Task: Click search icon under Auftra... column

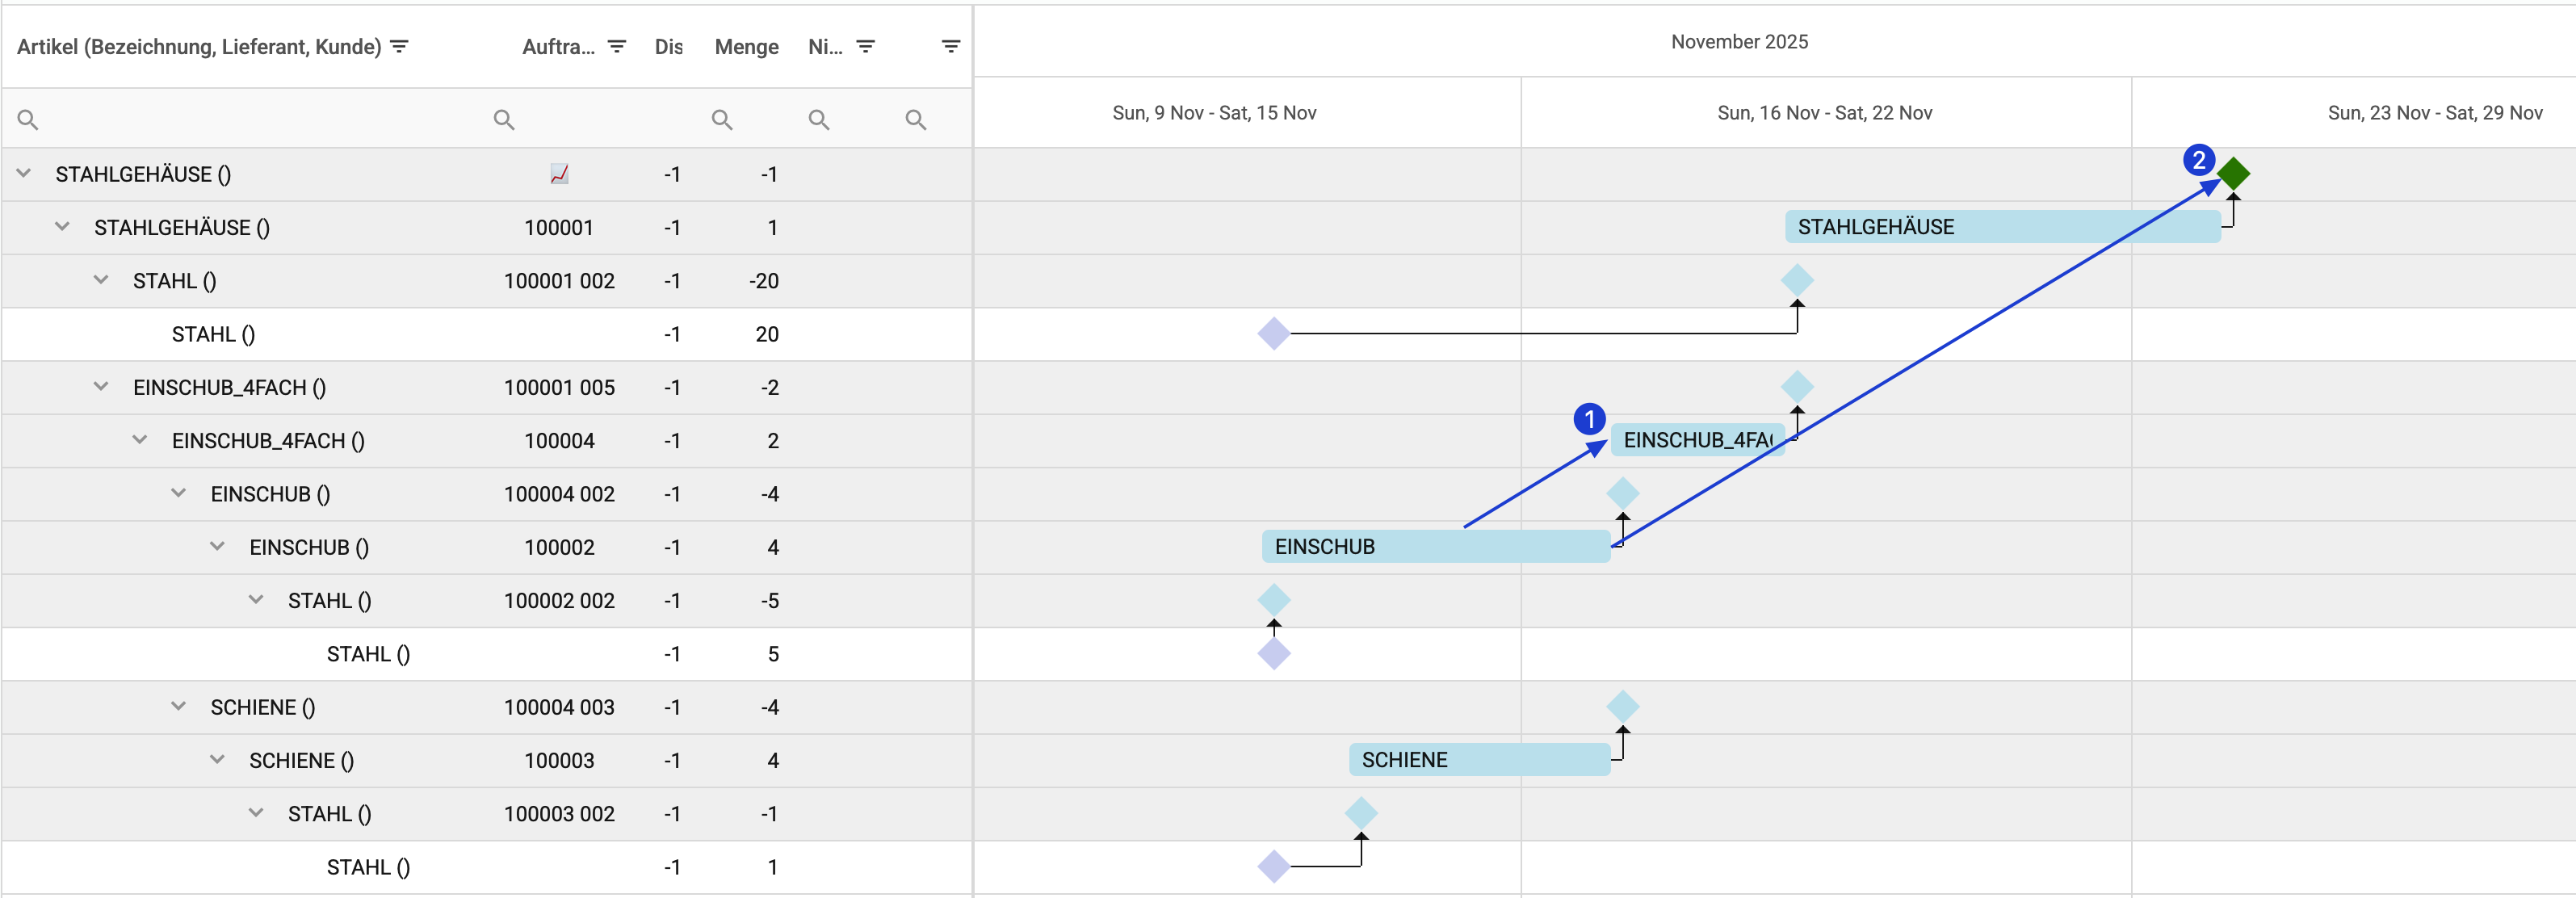Action: pyautogui.click(x=504, y=120)
